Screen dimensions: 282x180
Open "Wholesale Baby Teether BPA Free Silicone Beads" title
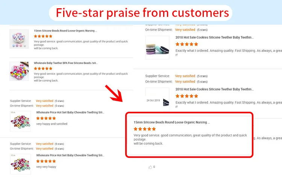[66, 63]
